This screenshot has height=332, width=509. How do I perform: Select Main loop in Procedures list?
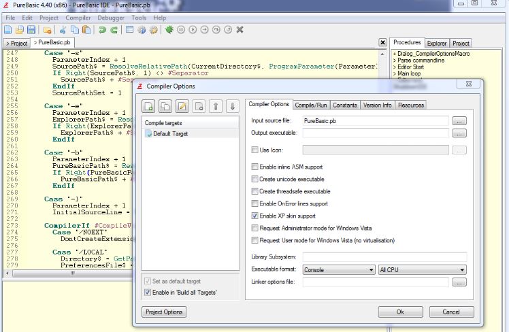coord(409,73)
